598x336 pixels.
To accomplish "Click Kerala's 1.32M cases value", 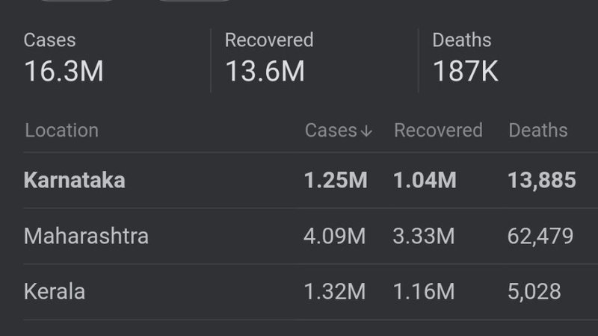I will pyautogui.click(x=335, y=291).
